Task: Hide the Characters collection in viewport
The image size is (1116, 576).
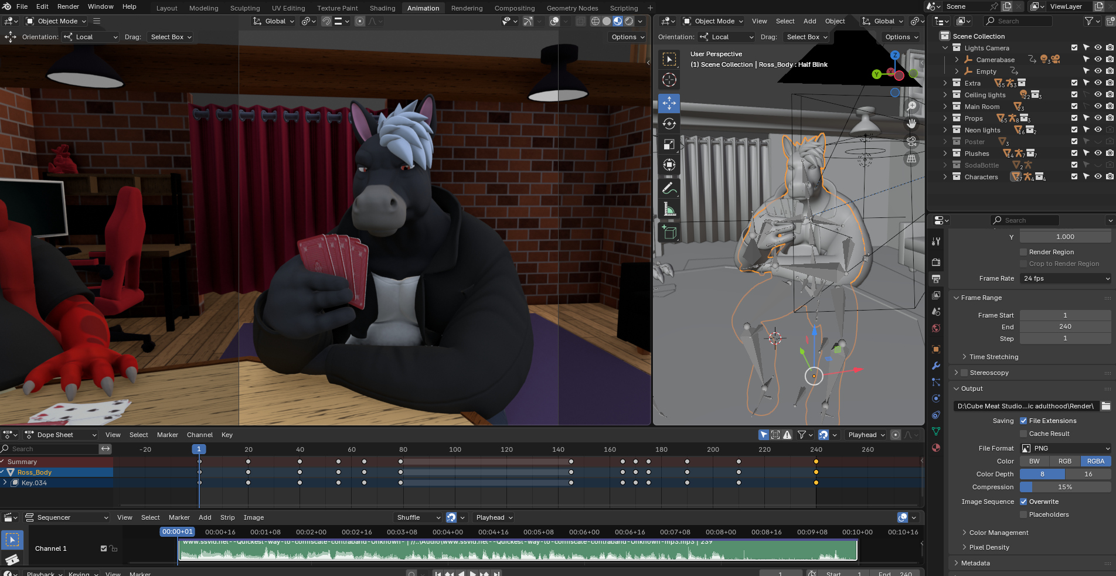Action: click(1098, 176)
